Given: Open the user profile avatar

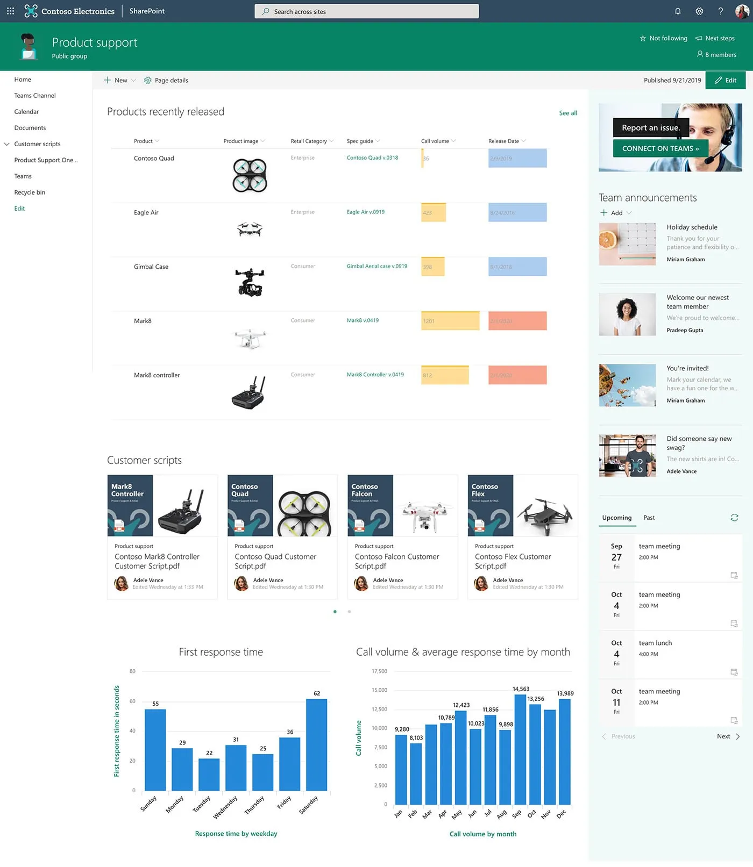Looking at the screenshot, I should pyautogui.click(x=742, y=11).
